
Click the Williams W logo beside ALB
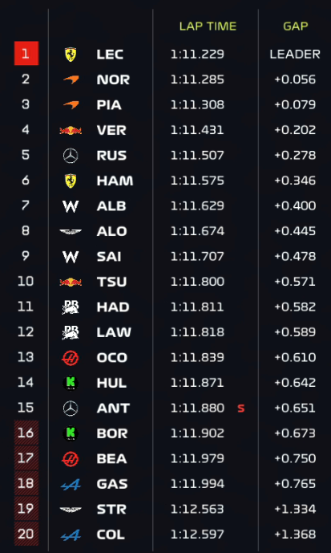tap(71, 206)
